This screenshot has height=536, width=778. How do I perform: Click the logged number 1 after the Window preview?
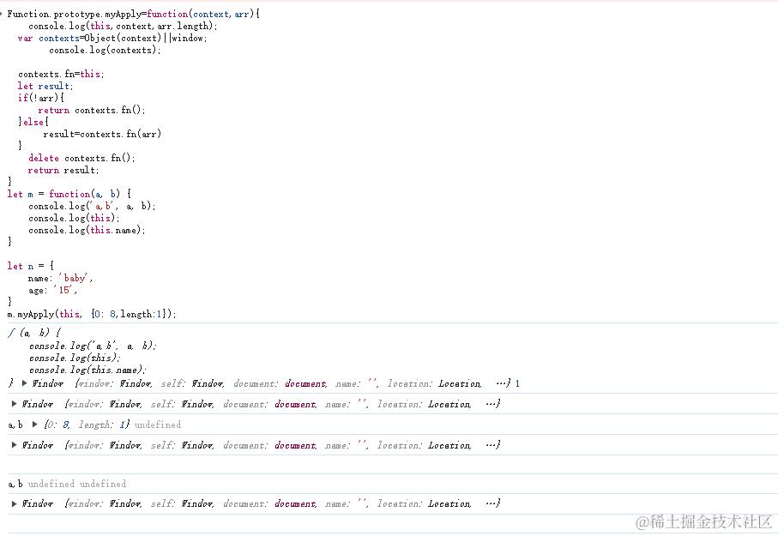pos(517,383)
